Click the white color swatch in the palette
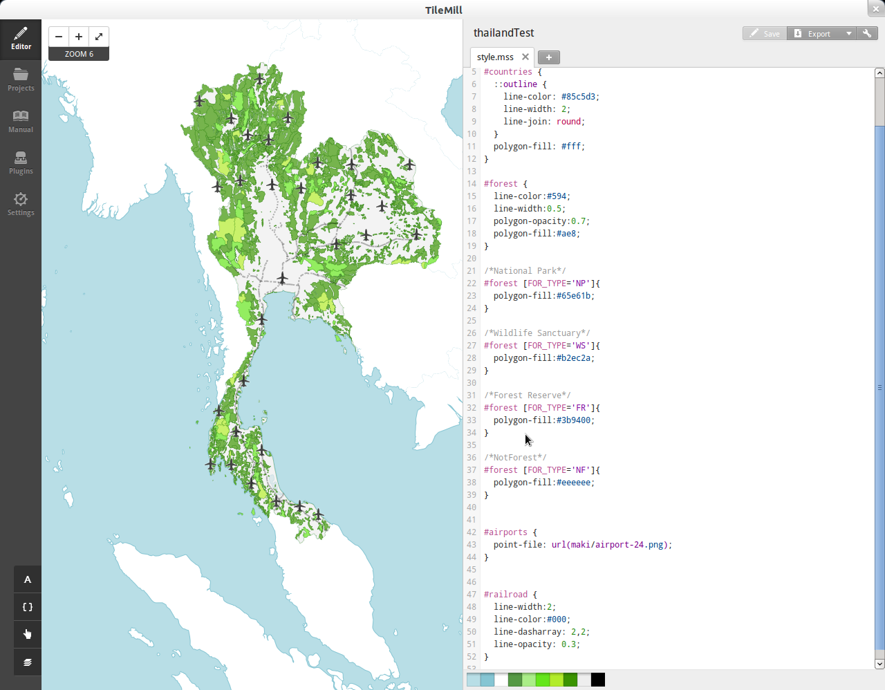Viewport: 885px width, 690px height. (501, 680)
